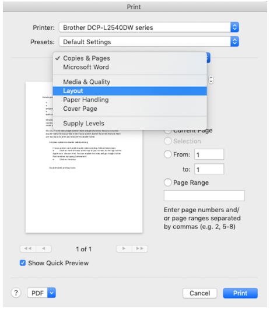Viewport: 270px width, 309px height.
Task: Toggle Show Quick Preview checkbox
Action: coord(23,263)
